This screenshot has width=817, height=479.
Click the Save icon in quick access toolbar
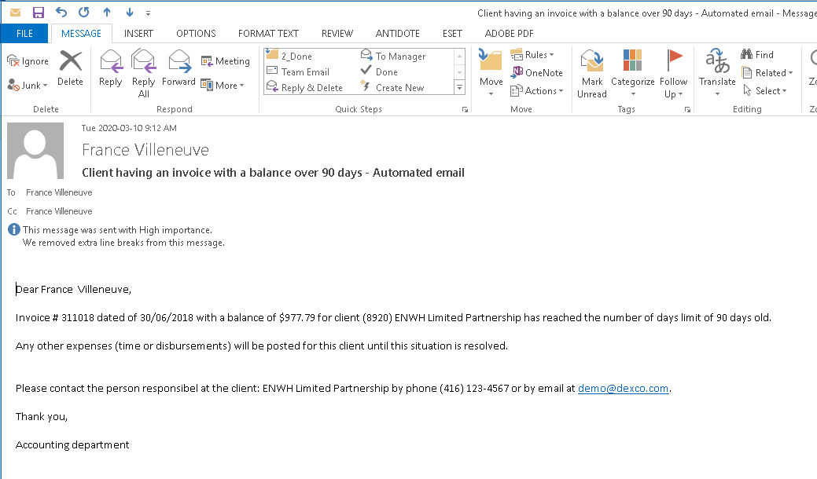click(38, 13)
